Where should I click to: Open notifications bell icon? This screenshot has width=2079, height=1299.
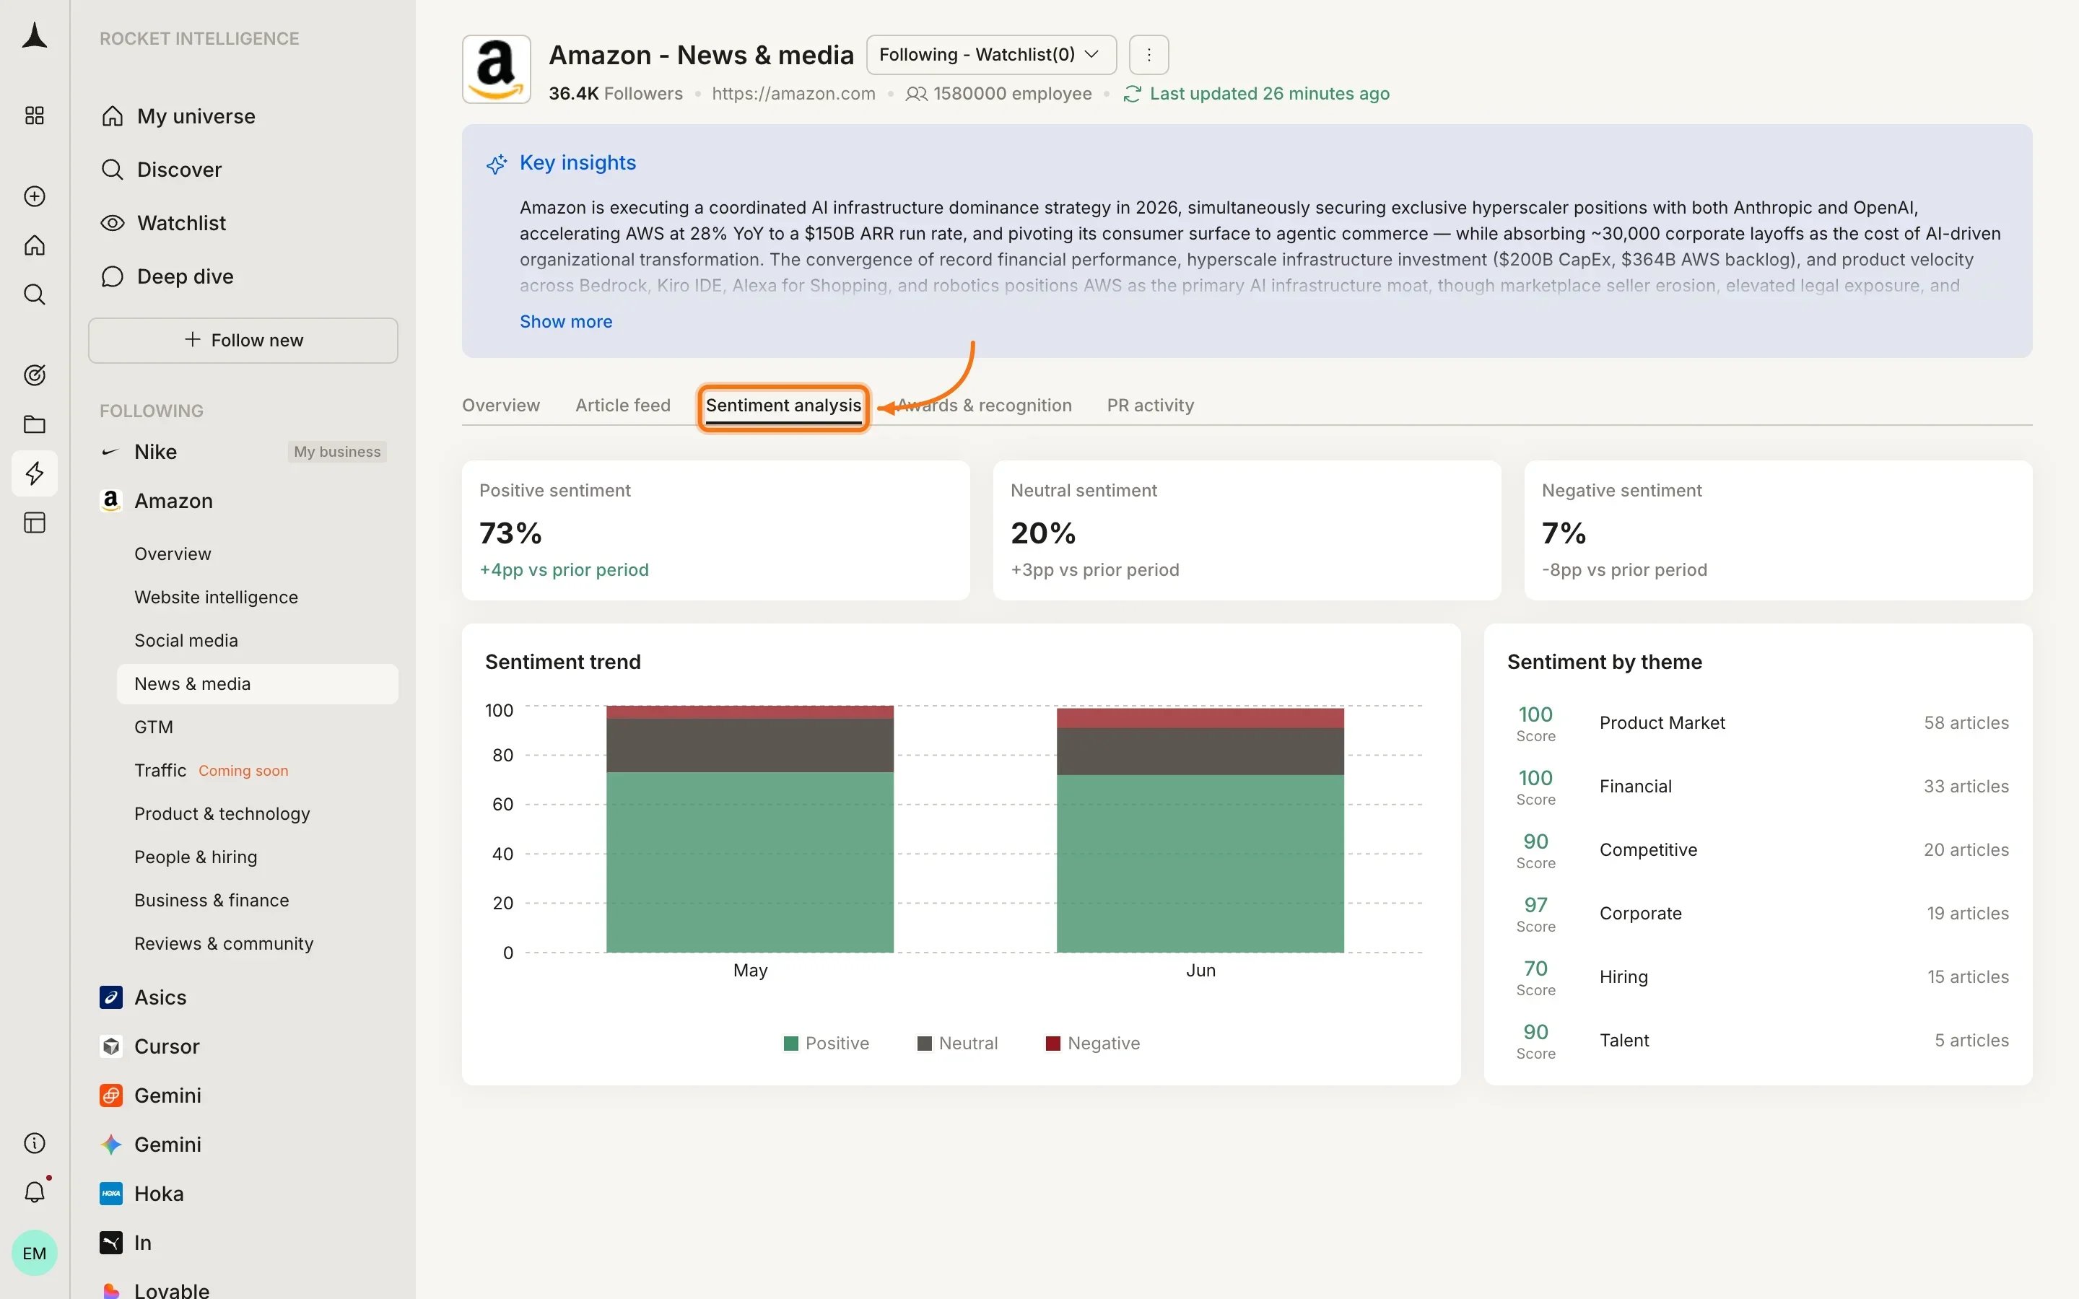[x=35, y=1191]
